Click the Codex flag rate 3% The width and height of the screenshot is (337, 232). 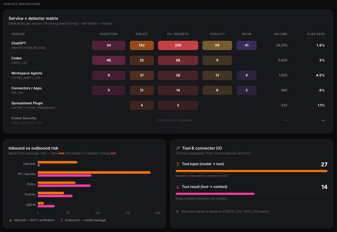click(322, 60)
